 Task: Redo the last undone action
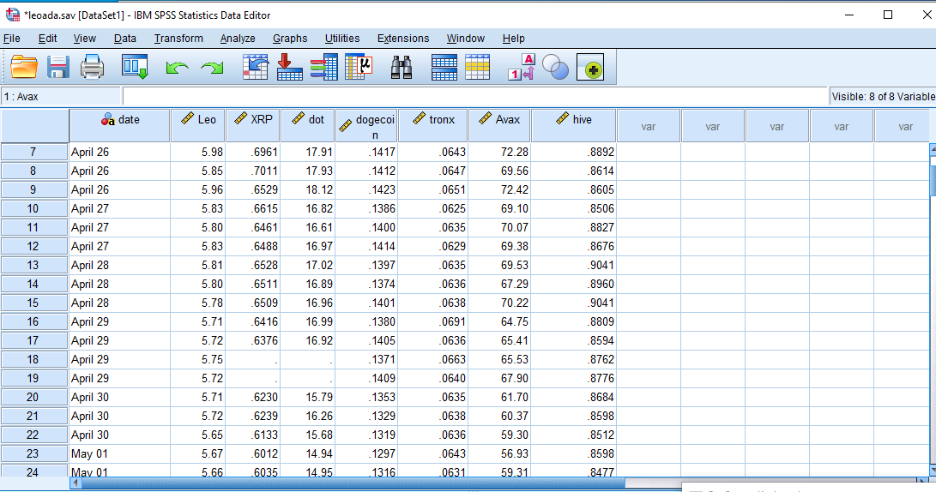click(x=212, y=68)
